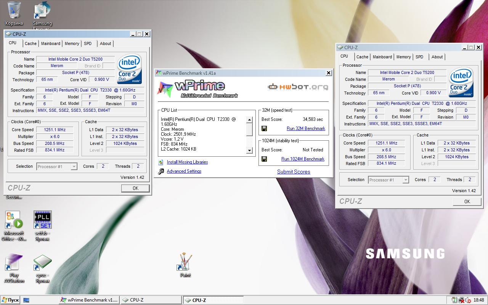488x305 pixels.
Task: Click the 18:48 taskbar clock
Action: click(479, 300)
